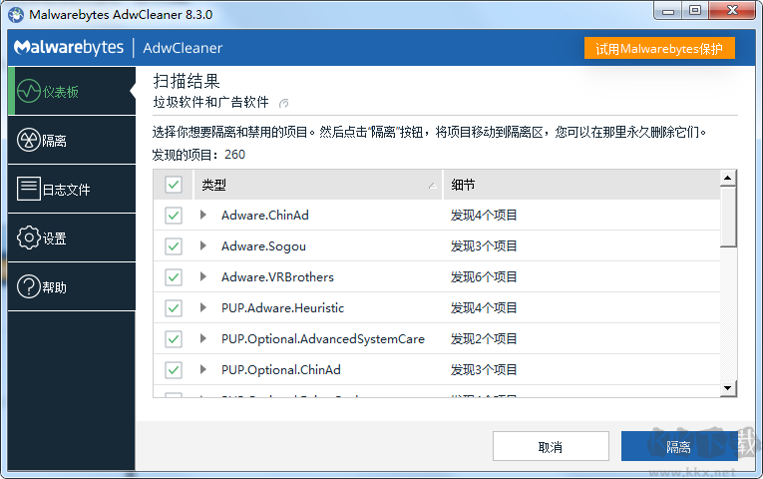
Task: Click the quarantine radiation icon
Action: click(x=29, y=140)
